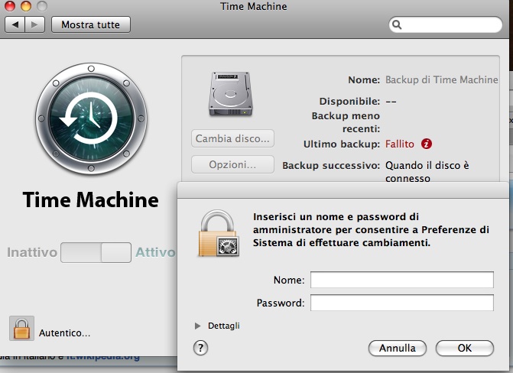Click the padlock icon at bottom left
Viewport: 513px width, 373px height.
click(21, 328)
